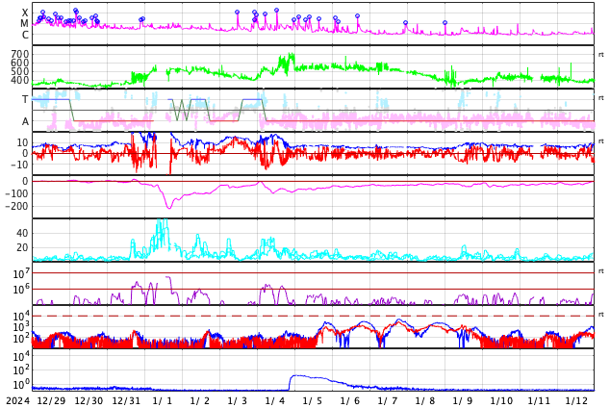This screenshot has height=408, width=610.
Task: Click the rt label beside T/A sector plot
Action: tap(601, 97)
